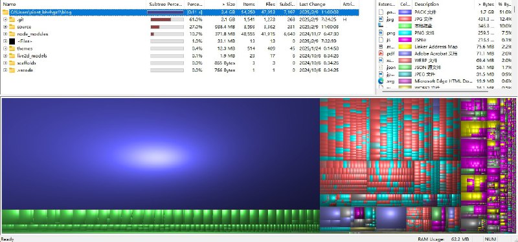Image resolution: width=518 pixels, height=242 pixels.
Task: Click the node_modules folder icon
Action: pos(12,34)
